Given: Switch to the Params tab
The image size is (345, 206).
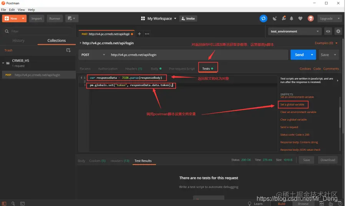Looking at the screenshot, I should click(85, 69).
